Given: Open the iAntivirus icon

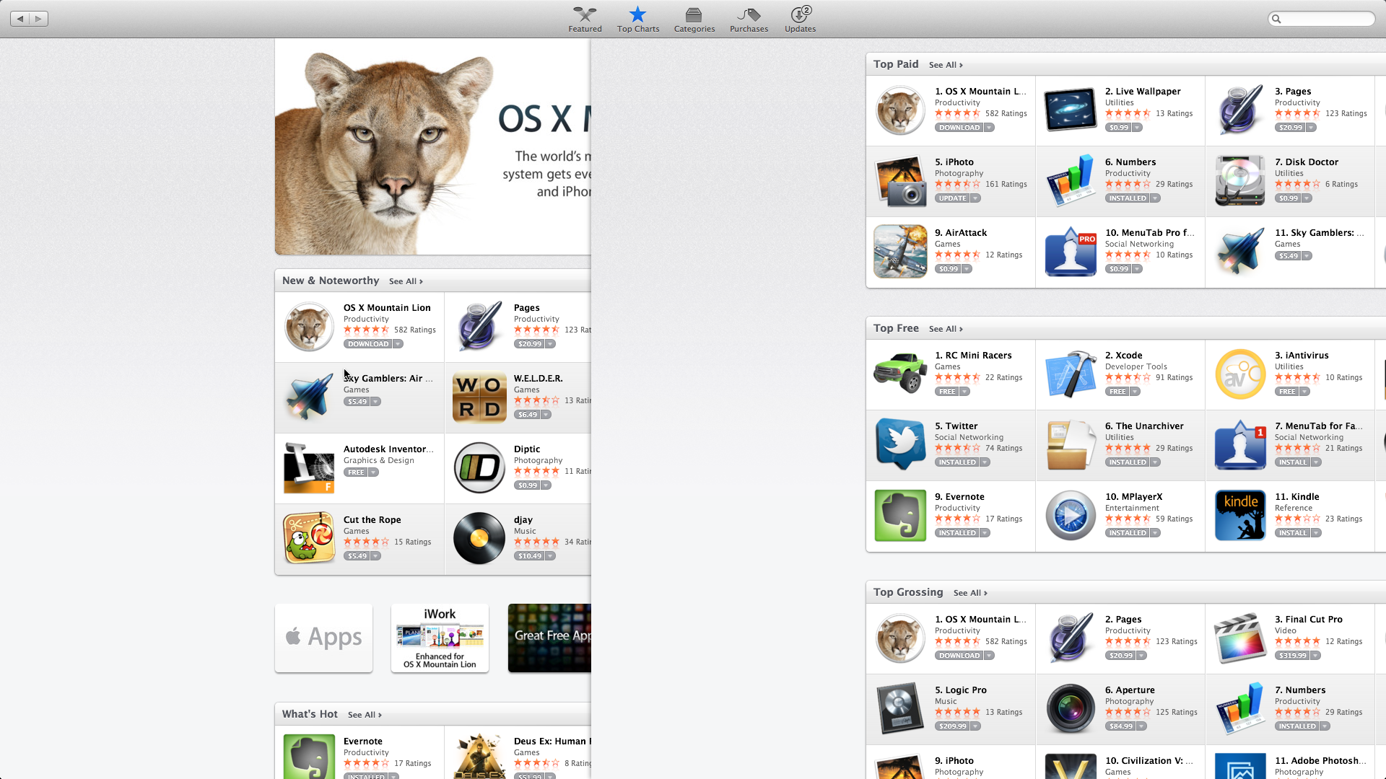Looking at the screenshot, I should point(1240,374).
